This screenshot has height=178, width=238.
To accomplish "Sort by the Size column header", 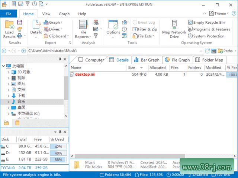I will coord(137,67).
